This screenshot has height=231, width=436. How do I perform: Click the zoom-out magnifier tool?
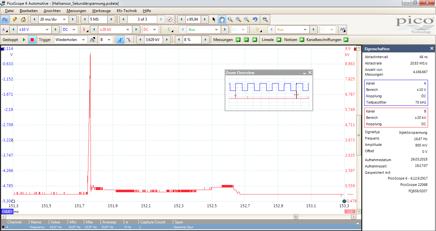tap(247, 19)
